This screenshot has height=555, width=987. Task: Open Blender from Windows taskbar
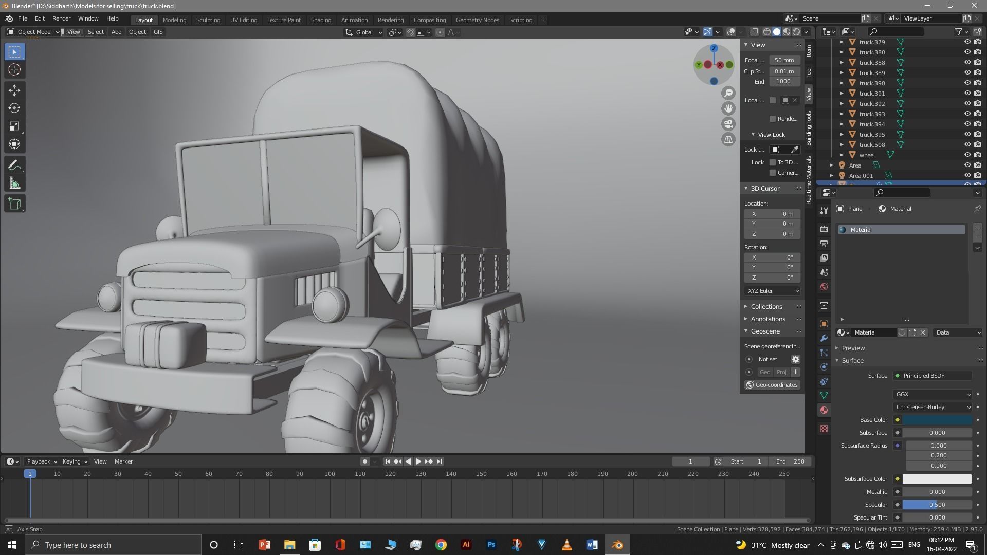pyautogui.click(x=617, y=545)
